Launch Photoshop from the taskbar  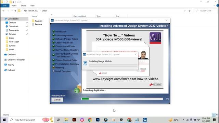(x=98, y=120)
